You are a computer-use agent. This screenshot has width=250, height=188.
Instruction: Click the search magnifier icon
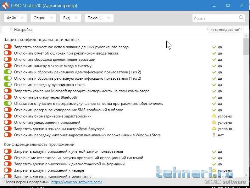(x=241, y=18)
